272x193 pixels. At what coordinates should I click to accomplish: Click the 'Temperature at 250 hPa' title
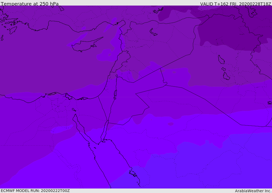coord(30,4)
